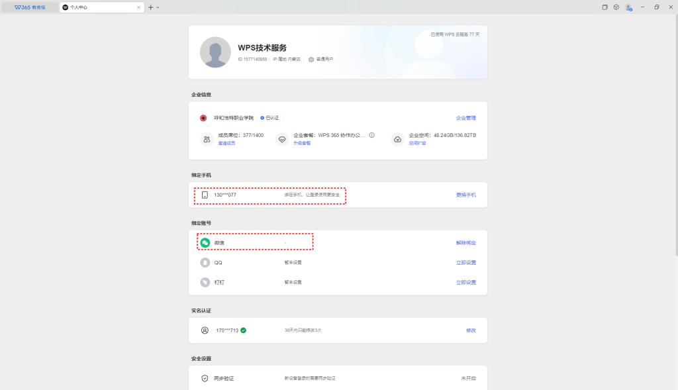Click 修改 in the 实名认证 row
Image resolution: width=678 pixels, height=390 pixels.
pyautogui.click(x=471, y=330)
